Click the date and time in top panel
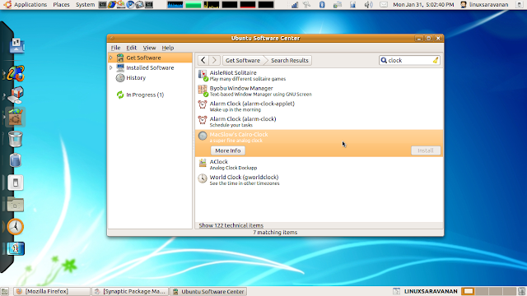This screenshot has height=296, width=527. click(x=423, y=5)
